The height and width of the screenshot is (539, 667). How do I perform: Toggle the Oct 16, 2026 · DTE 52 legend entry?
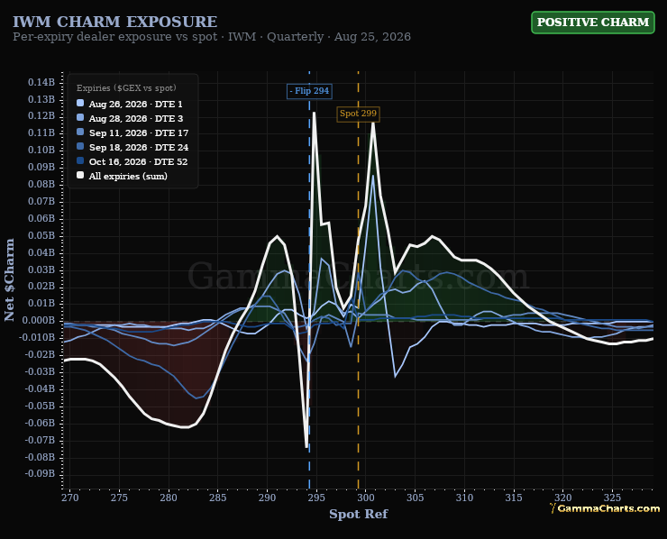tap(132, 161)
